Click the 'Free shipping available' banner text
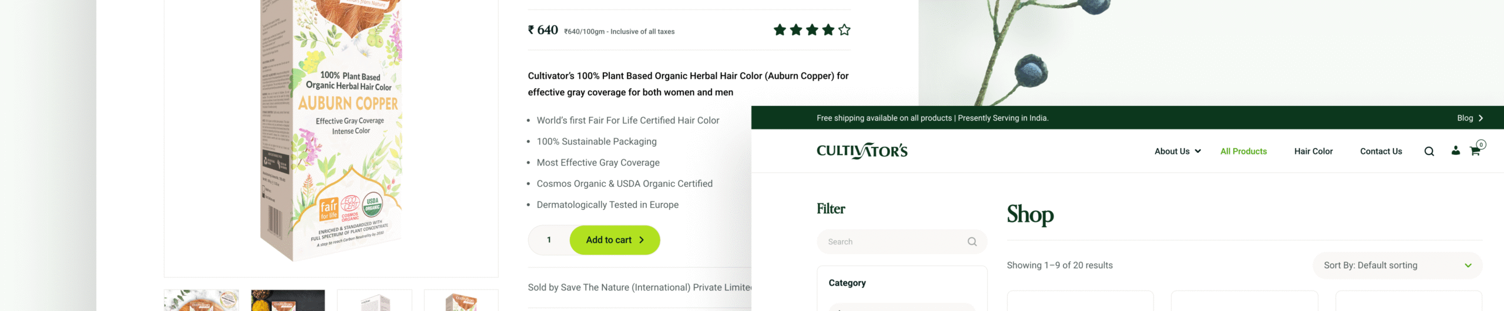The width and height of the screenshot is (1504, 311). click(x=932, y=118)
